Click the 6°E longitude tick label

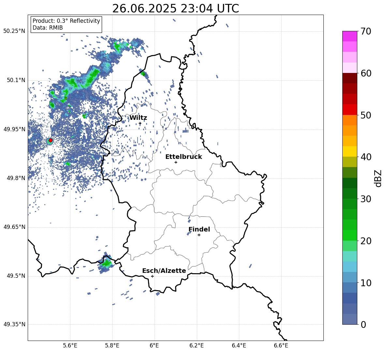click(x=154, y=345)
